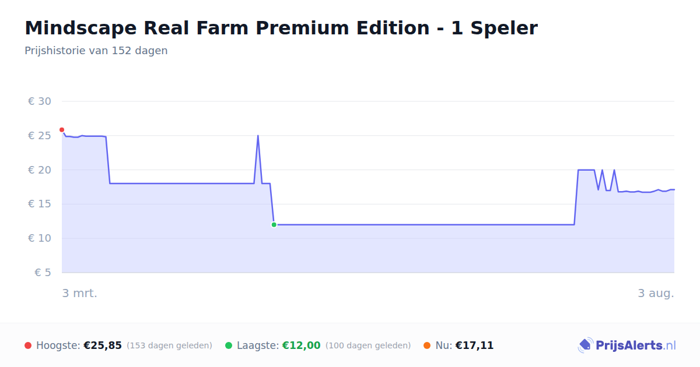Viewport: 700px width, 367px height.
Task: Click the € 30 axis label
Action: click(x=39, y=101)
